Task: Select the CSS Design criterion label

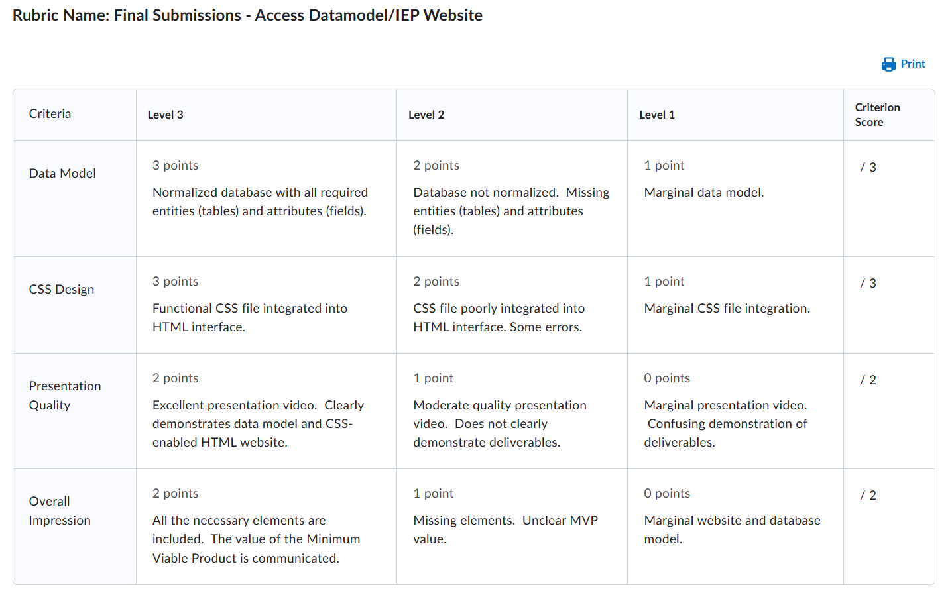Action: click(61, 289)
